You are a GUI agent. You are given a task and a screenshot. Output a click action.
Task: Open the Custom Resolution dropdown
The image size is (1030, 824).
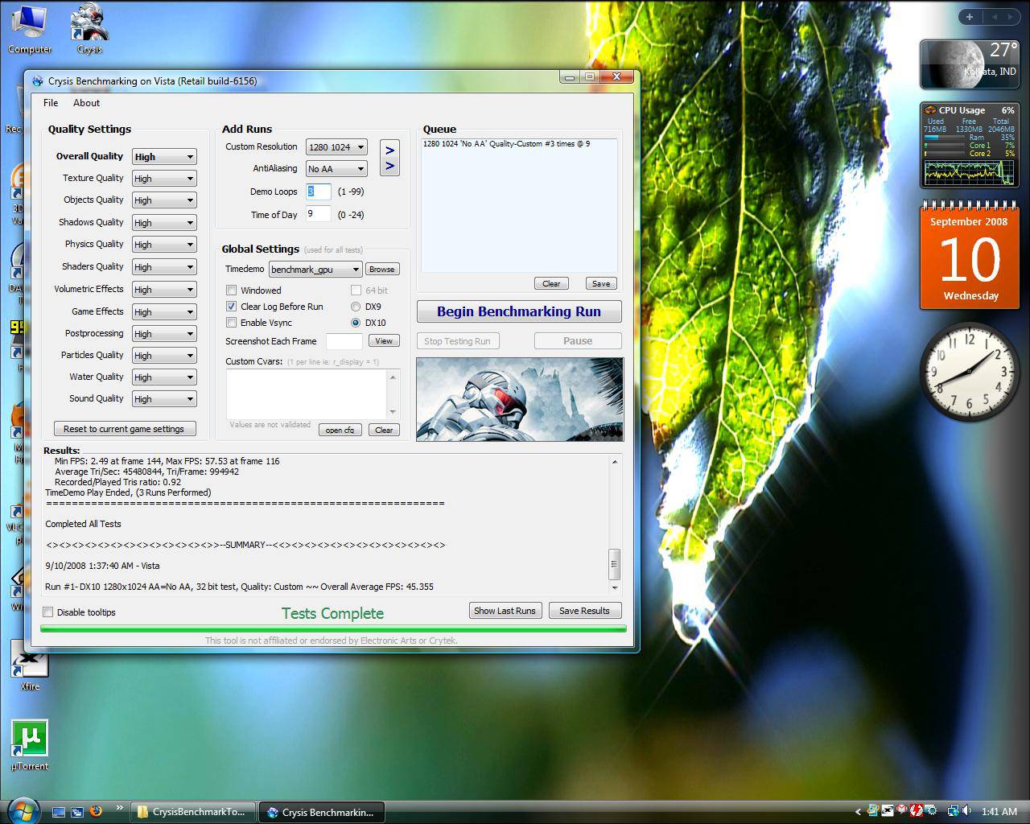tap(336, 147)
